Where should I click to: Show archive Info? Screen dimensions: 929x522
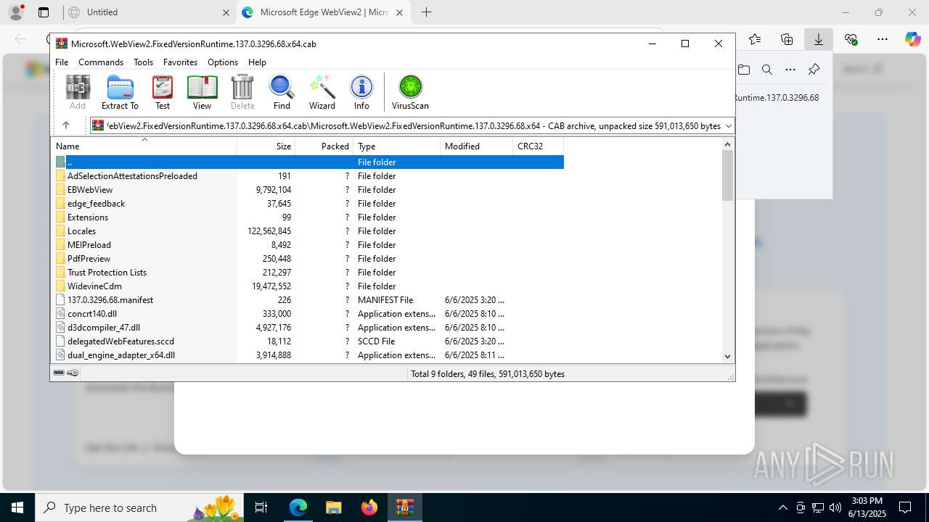(361, 93)
